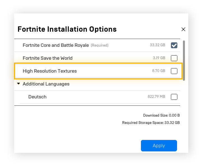Image resolution: width=202 pixels, height=166 pixels.
Task: Tick the High Resolution Textures checkbox
Action: coord(174,71)
